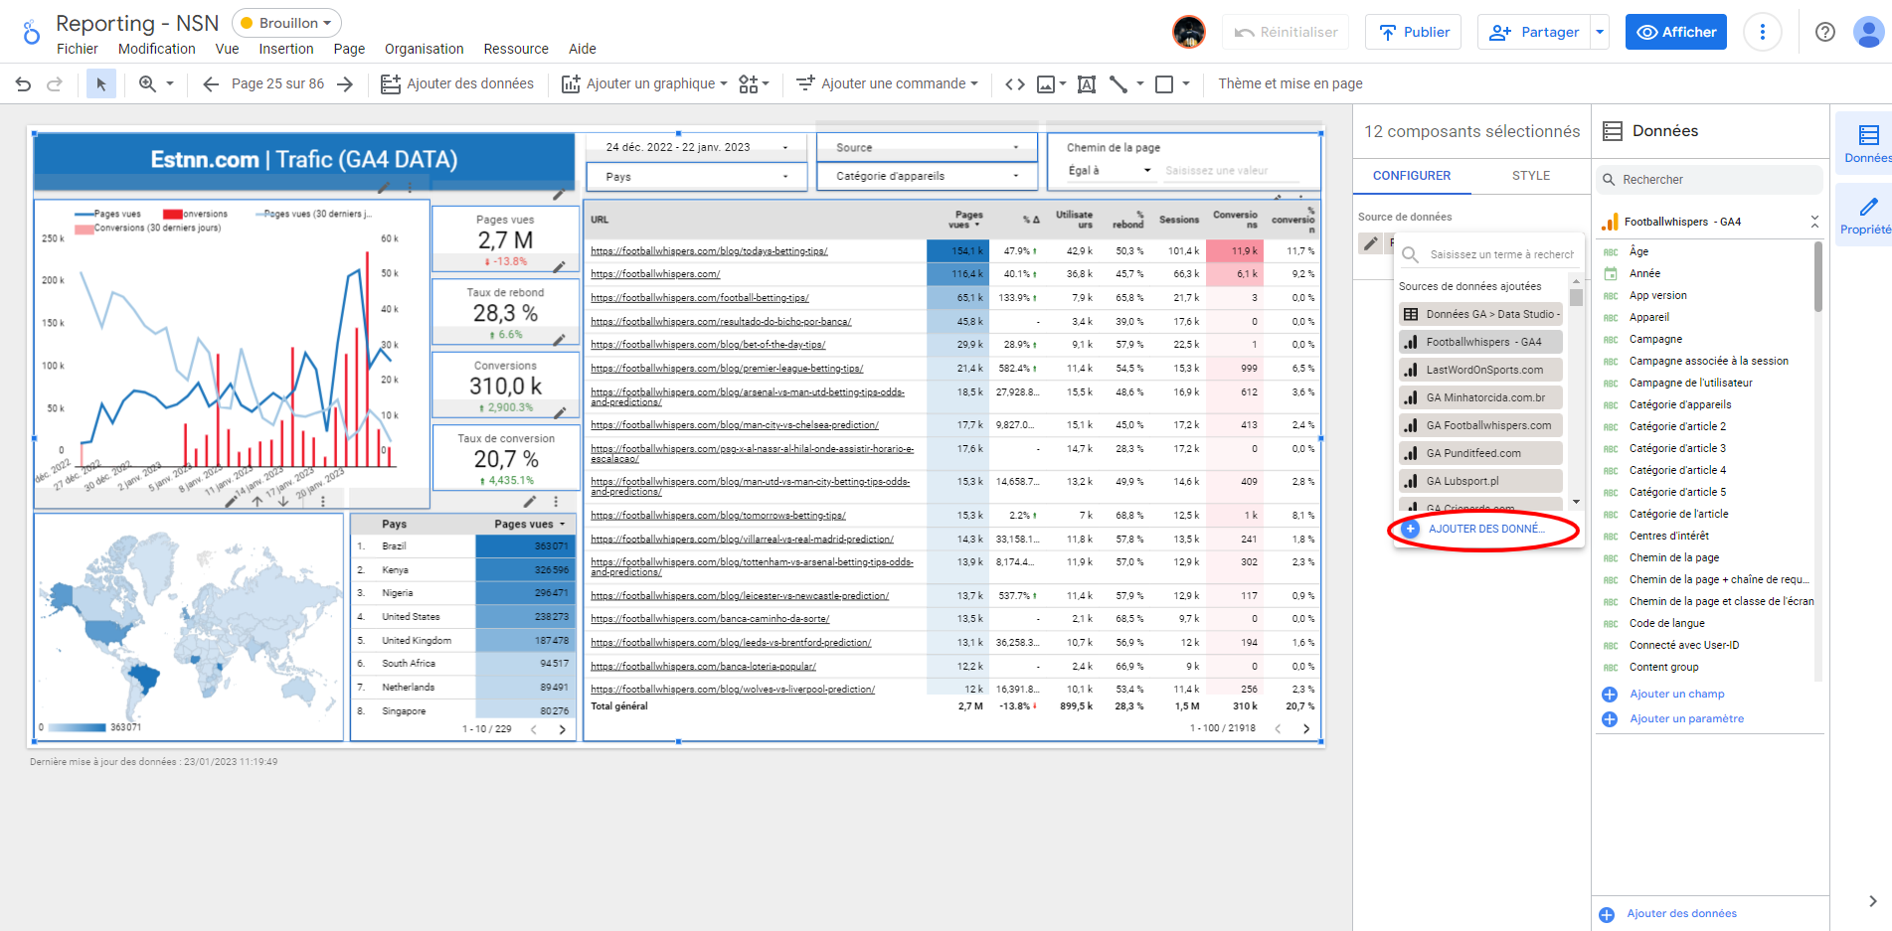Screen dimensions: 1892x931
Task: Click the Looker Studio logo
Action: click(31, 33)
